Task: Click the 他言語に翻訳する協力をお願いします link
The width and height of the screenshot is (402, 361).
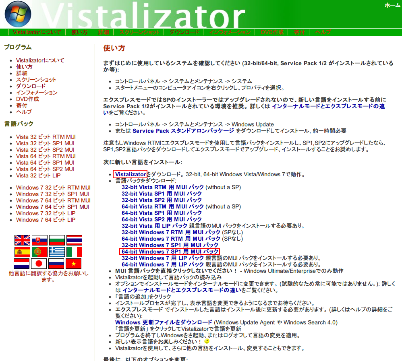Action: click(x=48, y=276)
